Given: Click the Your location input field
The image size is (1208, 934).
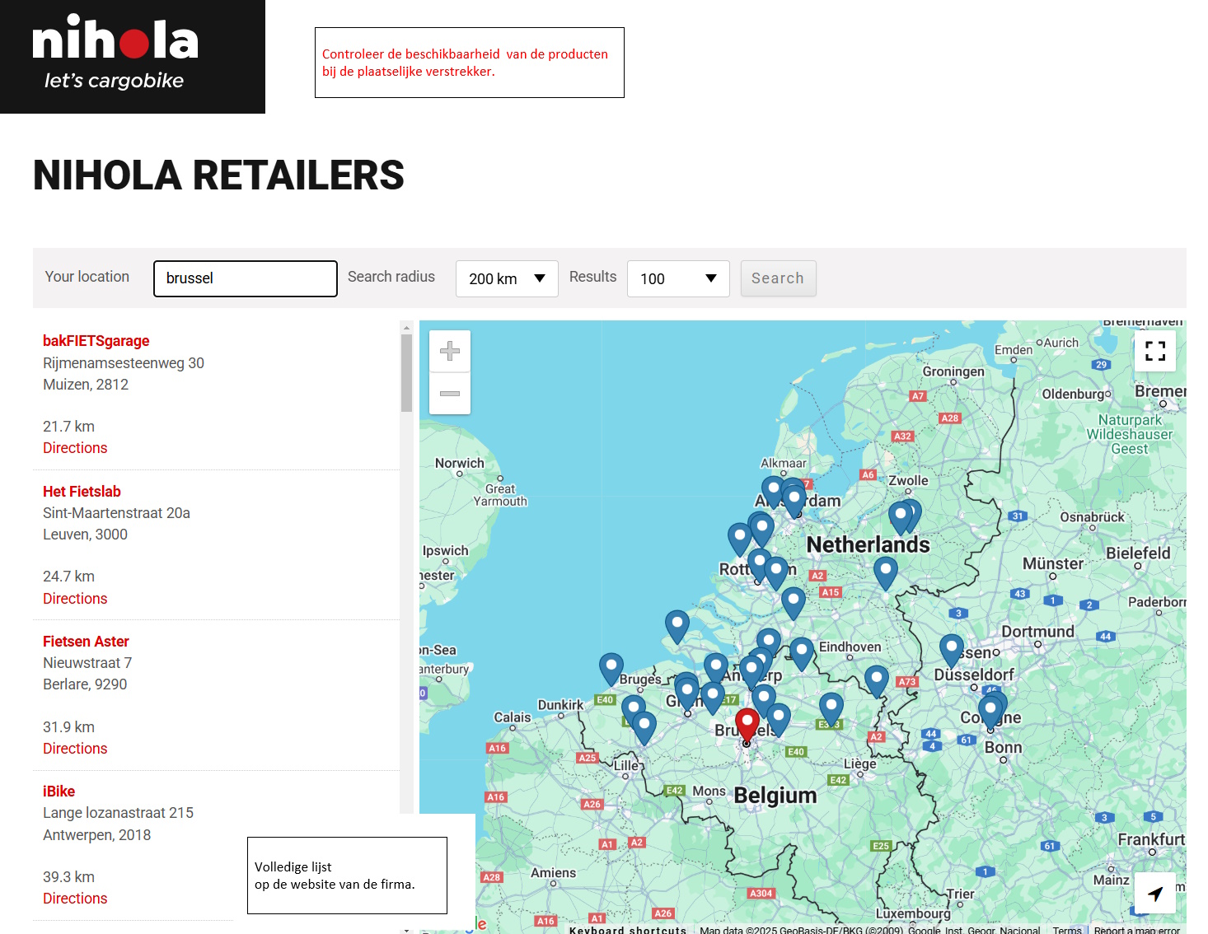Looking at the screenshot, I should [246, 278].
